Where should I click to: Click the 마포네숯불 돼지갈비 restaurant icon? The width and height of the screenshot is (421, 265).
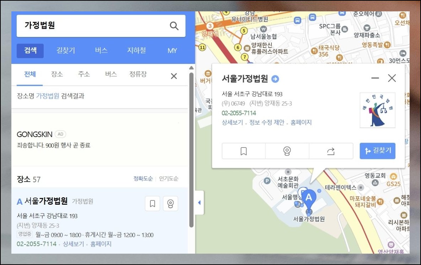pos(380,202)
